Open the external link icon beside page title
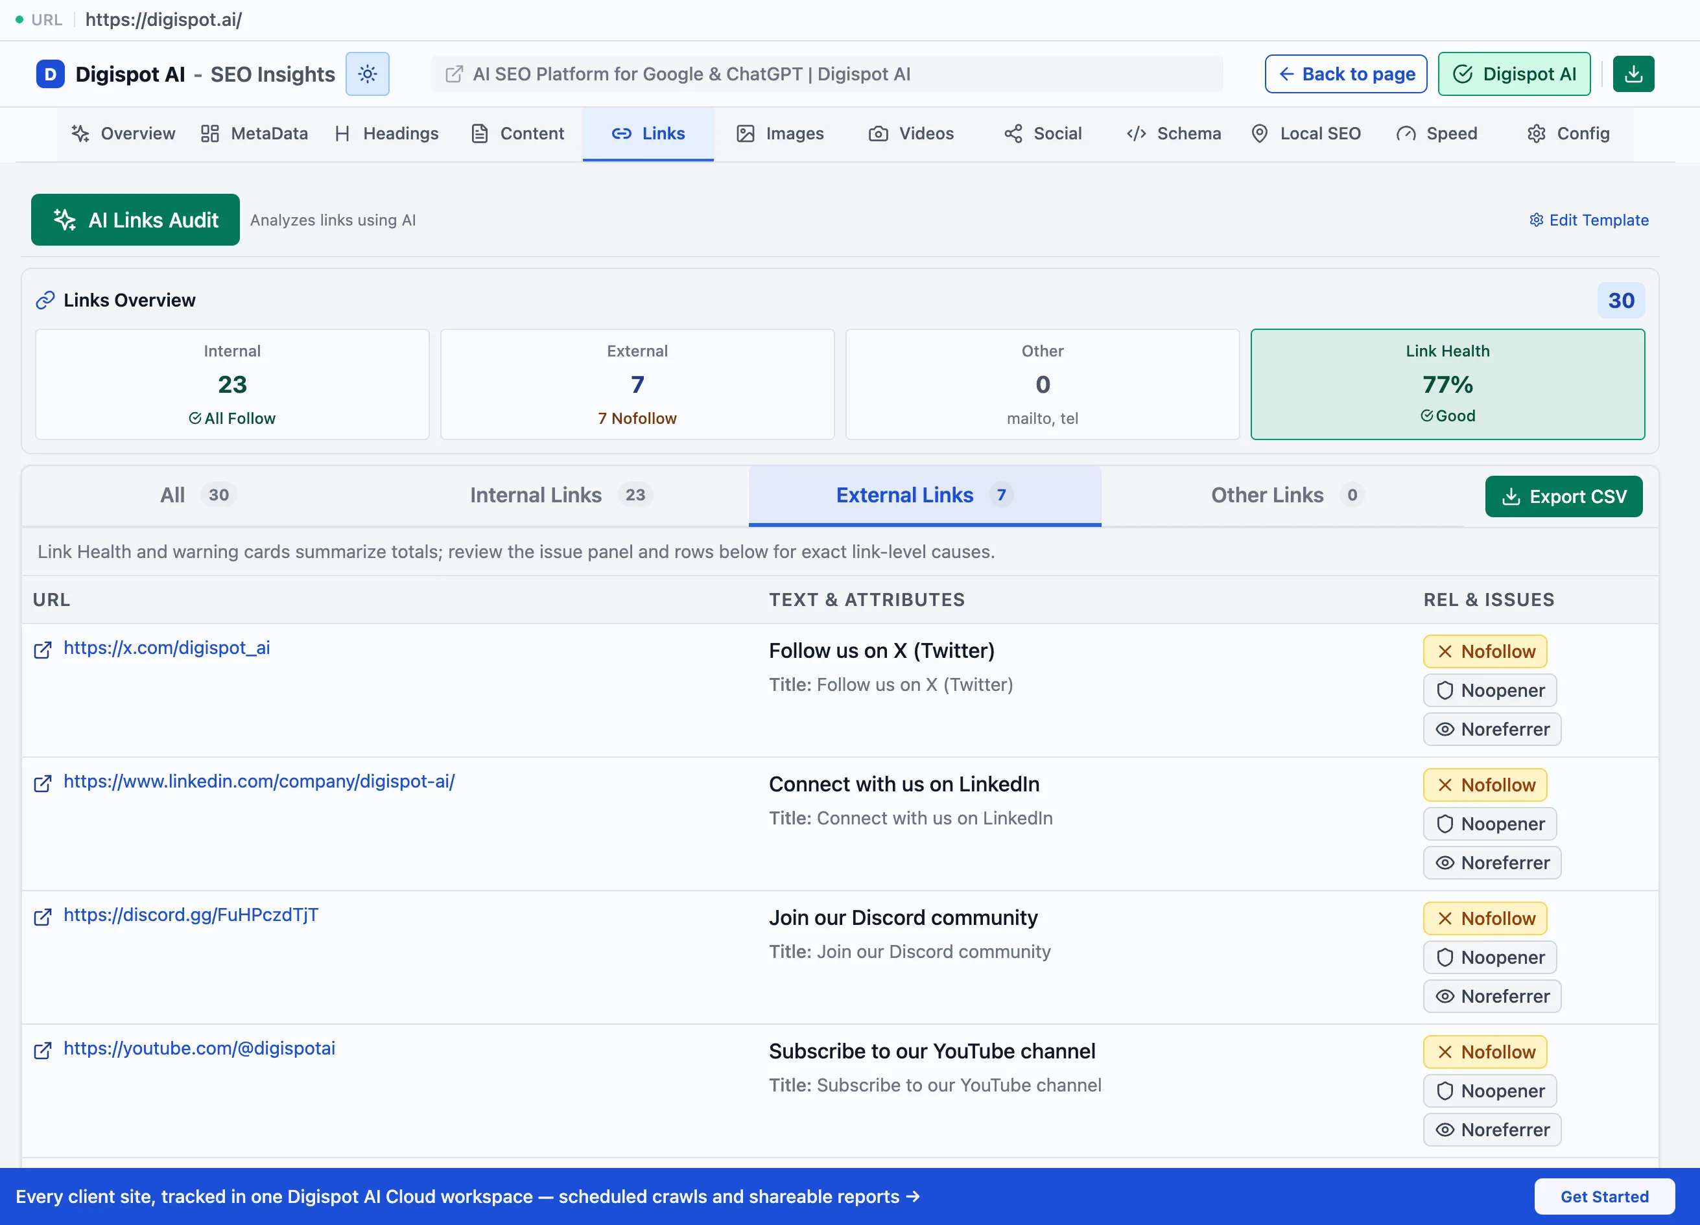This screenshot has width=1700, height=1225. [x=455, y=74]
